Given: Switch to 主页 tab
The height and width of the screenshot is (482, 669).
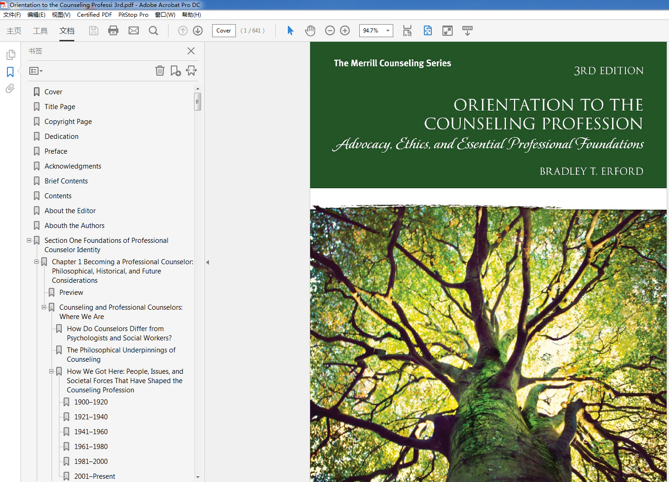Looking at the screenshot, I should pyautogui.click(x=14, y=31).
